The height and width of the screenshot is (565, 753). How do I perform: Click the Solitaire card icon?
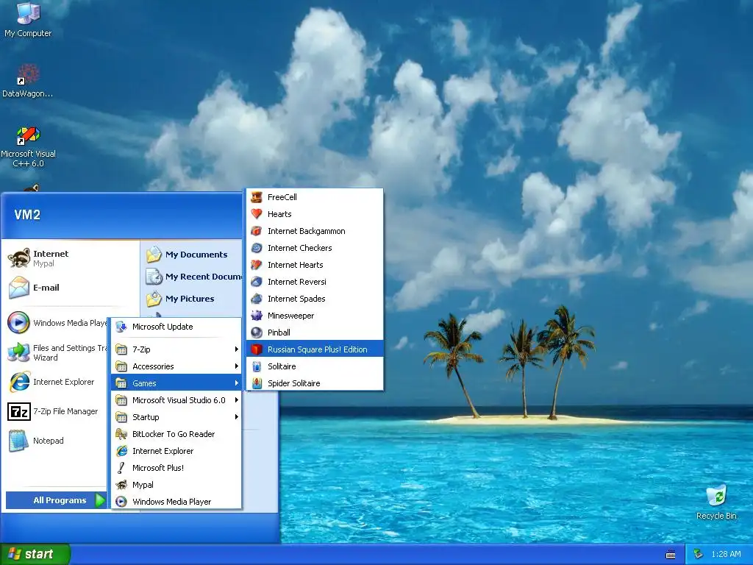257,366
